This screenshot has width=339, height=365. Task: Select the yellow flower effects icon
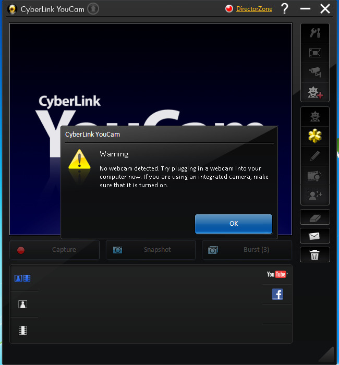(315, 136)
